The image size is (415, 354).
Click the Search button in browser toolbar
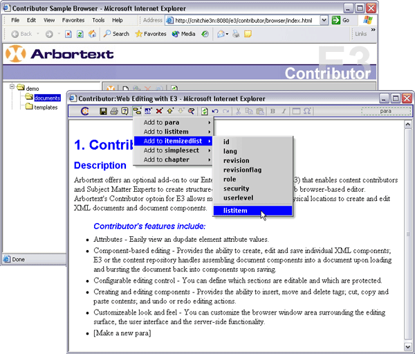(x=116, y=34)
